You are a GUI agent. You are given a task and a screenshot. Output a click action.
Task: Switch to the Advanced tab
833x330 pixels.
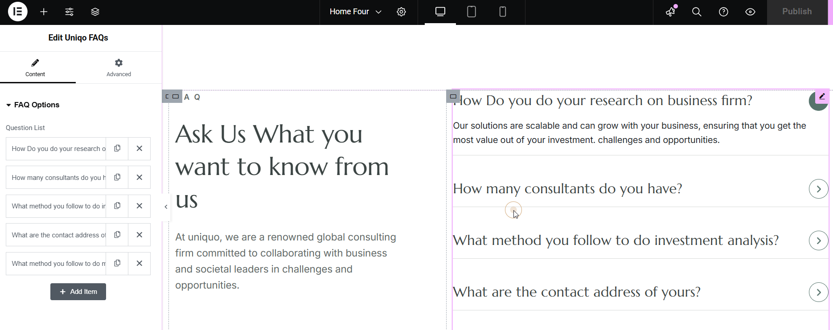coord(119,68)
